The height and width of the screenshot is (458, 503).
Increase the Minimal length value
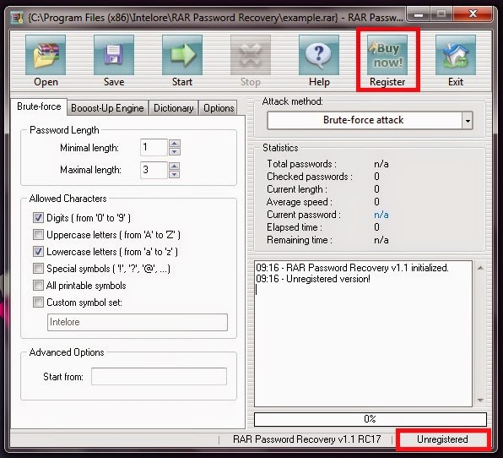click(175, 144)
